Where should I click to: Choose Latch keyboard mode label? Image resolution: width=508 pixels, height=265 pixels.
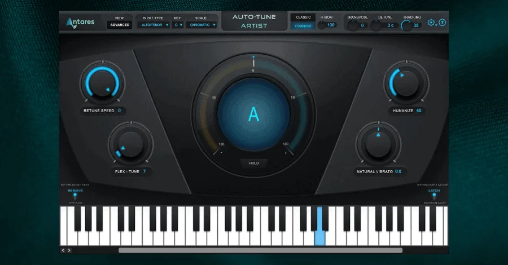click(434, 191)
